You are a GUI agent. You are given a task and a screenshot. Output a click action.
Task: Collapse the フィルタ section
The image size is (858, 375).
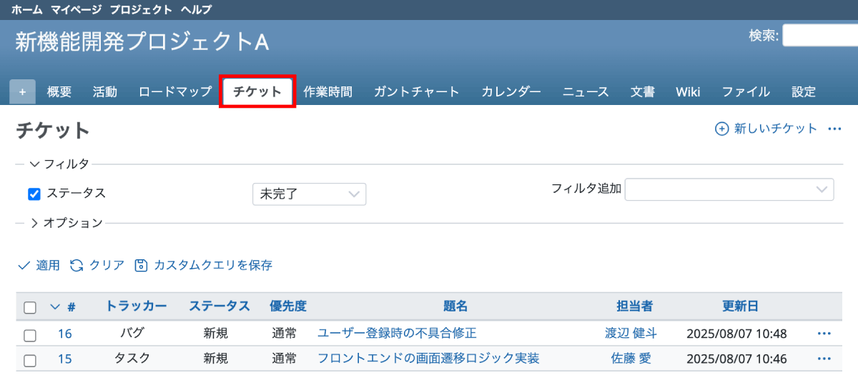[34, 164]
